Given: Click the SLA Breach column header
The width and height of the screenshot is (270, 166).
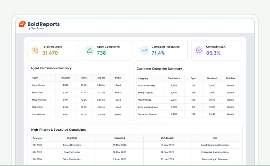Looking at the screenshot, I should (168, 138).
